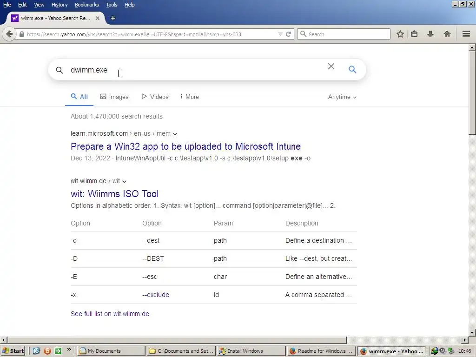Switch to Install Windows taskbar button
Screen dimensions: 476x357
coord(251,351)
